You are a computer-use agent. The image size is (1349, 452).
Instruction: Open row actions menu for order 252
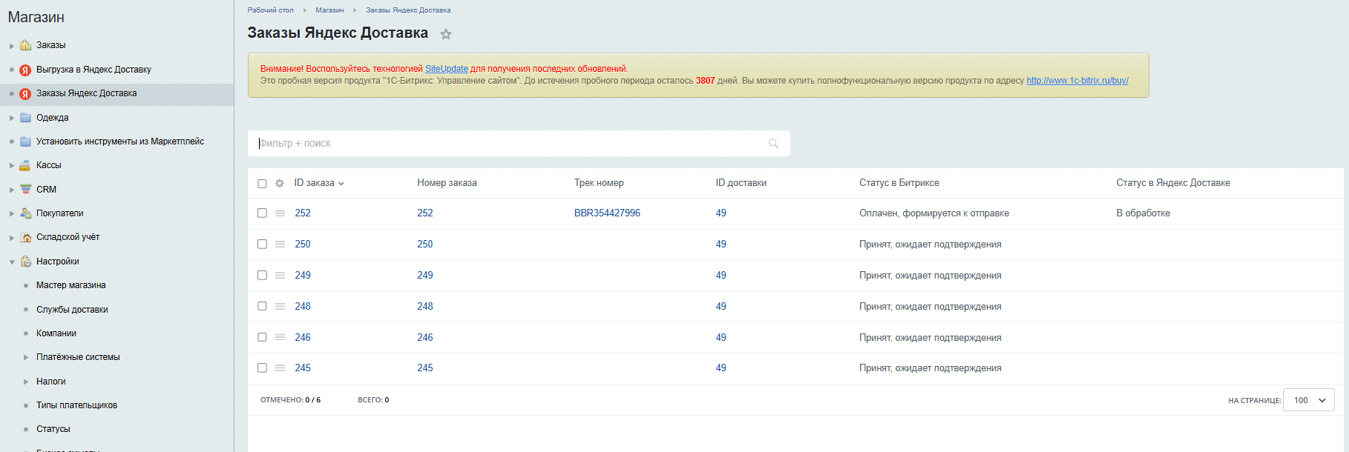(280, 213)
